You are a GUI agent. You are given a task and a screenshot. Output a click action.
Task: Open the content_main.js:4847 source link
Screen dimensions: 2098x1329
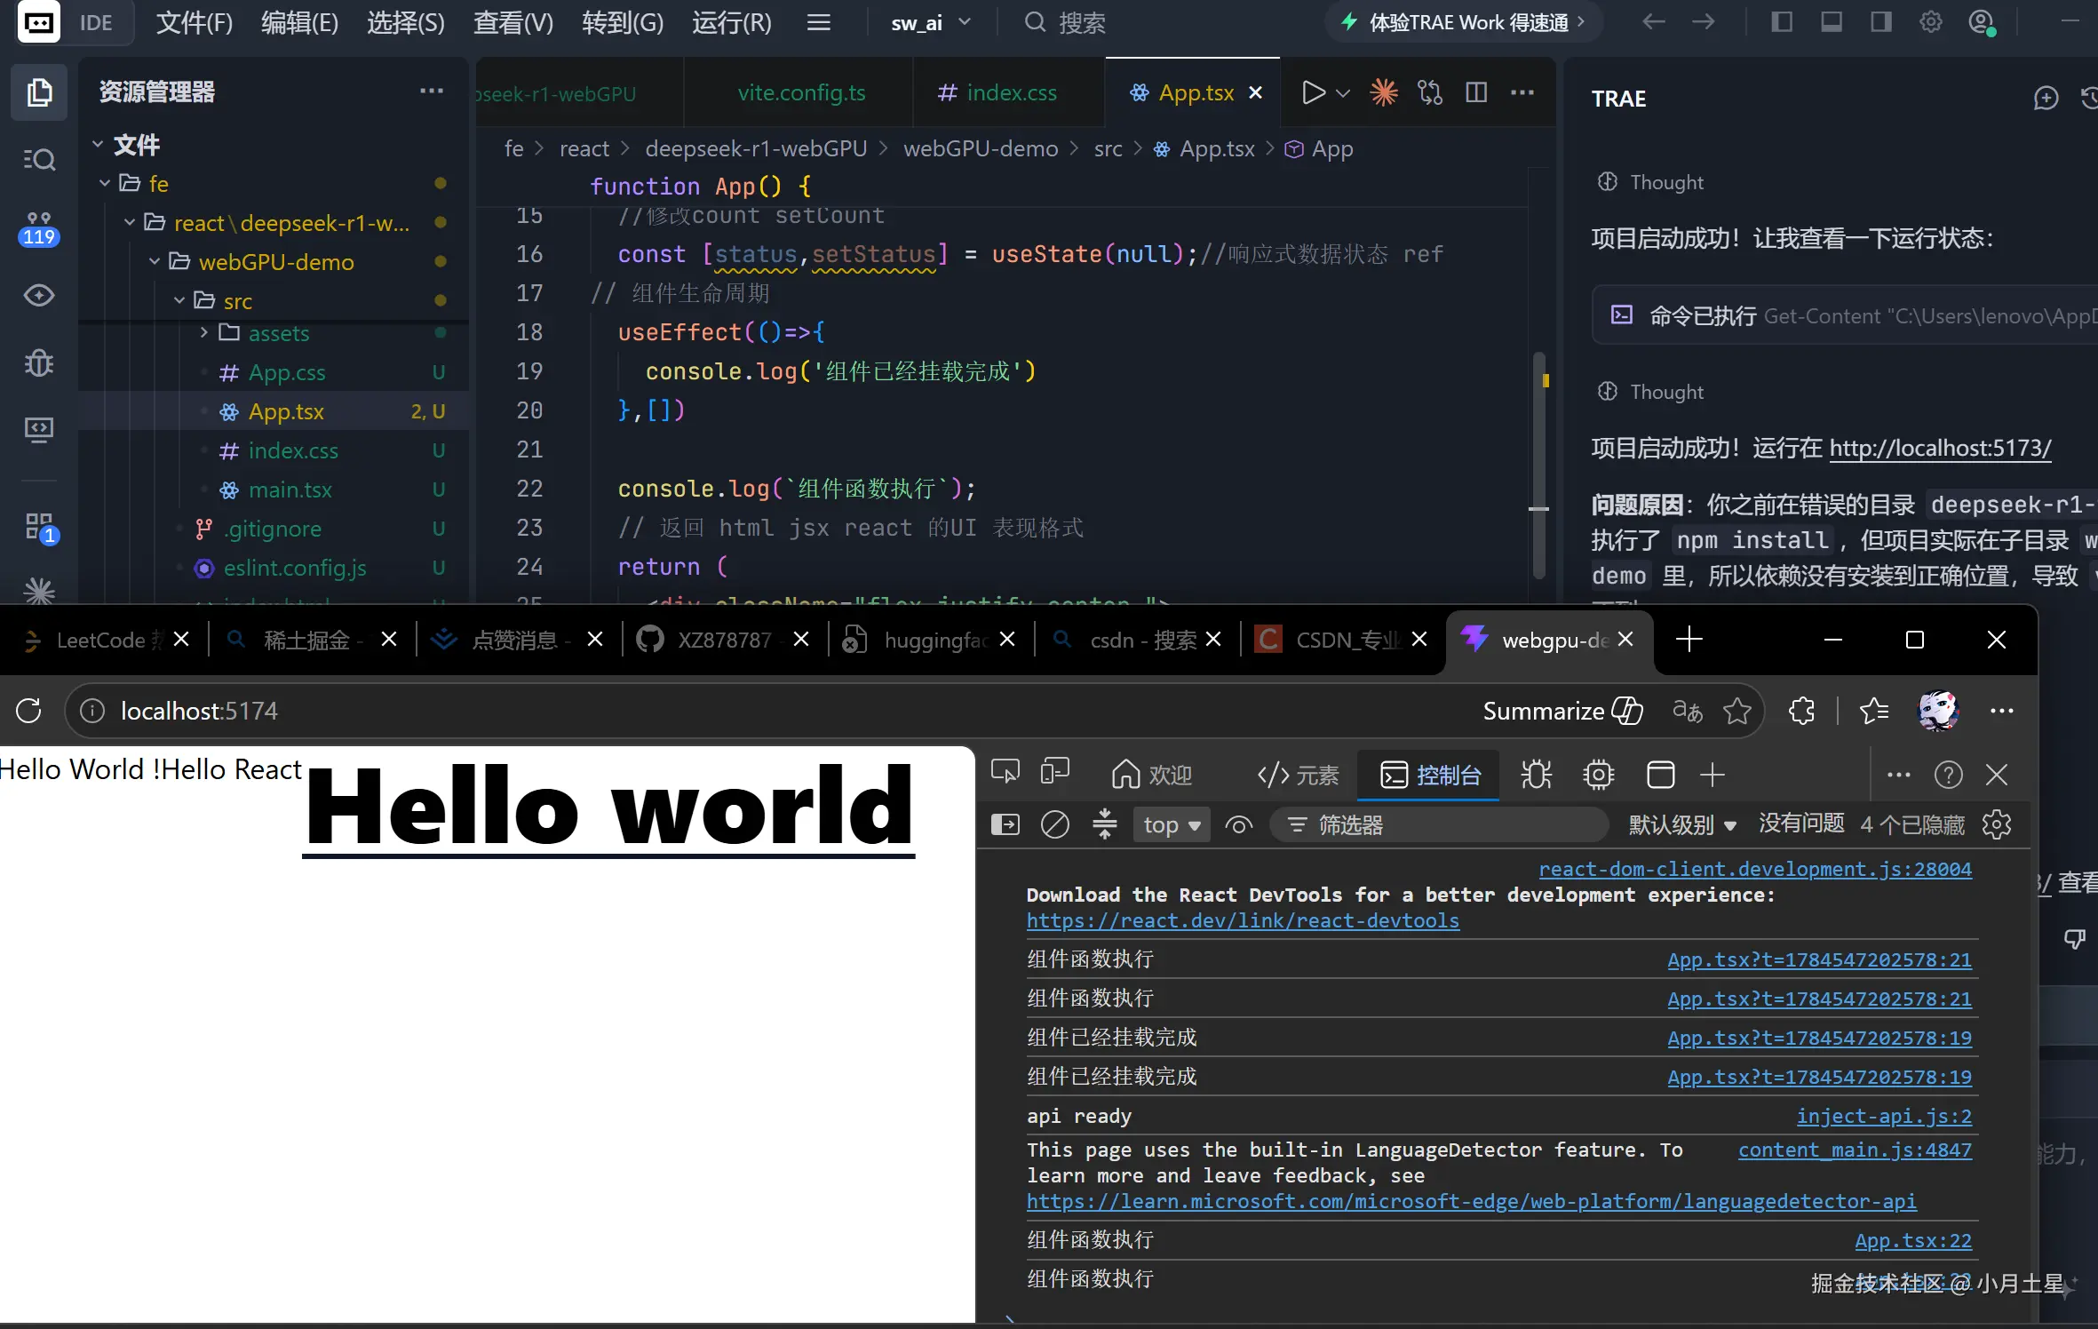pos(1855,1150)
